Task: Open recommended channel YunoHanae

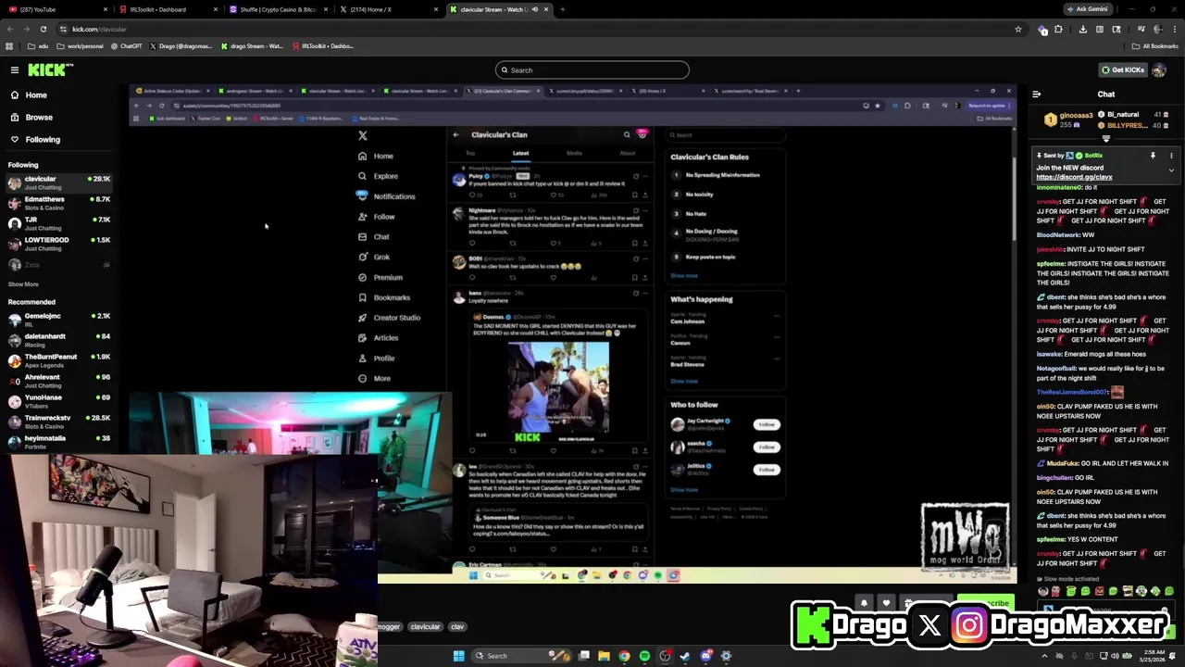Action: pyautogui.click(x=59, y=401)
